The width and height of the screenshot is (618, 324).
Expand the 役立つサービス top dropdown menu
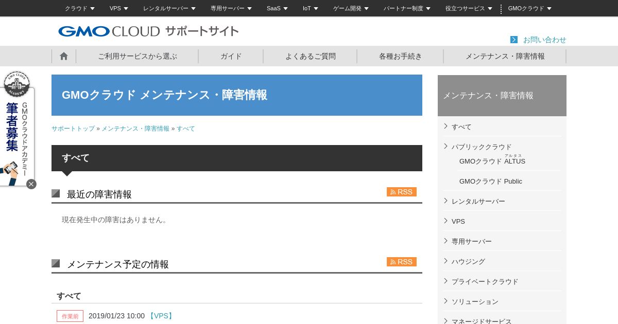click(469, 8)
